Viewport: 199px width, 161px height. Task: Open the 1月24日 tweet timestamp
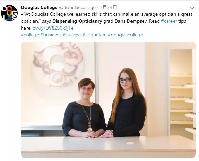tap(108, 7)
